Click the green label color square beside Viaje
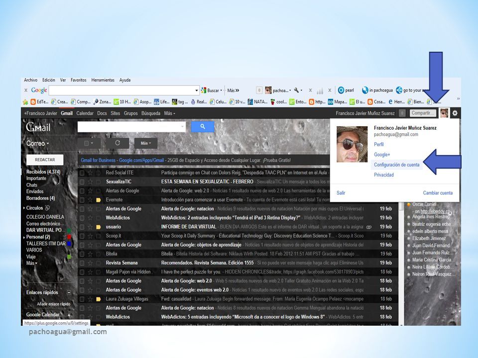The width and height of the screenshot is (478, 358). tap(69, 257)
